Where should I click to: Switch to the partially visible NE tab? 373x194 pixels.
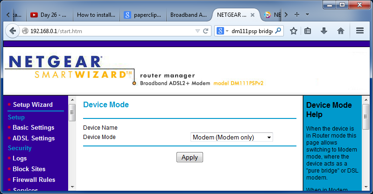coord(273,15)
